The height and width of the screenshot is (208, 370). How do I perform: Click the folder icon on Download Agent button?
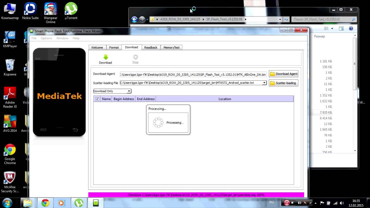pyautogui.click(x=272, y=74)
